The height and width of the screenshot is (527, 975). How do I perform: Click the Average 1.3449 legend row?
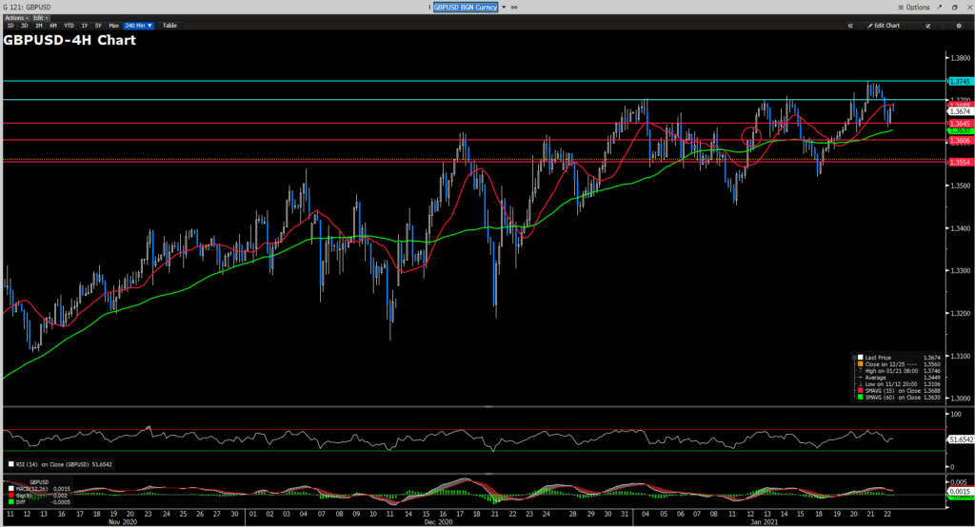899,378
